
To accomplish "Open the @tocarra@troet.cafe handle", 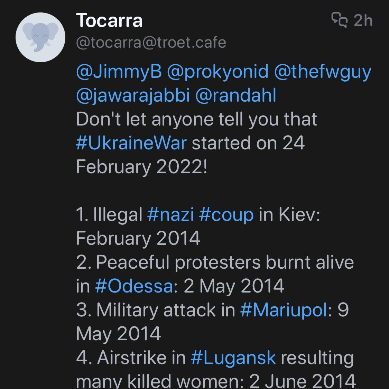I will 151,43.
